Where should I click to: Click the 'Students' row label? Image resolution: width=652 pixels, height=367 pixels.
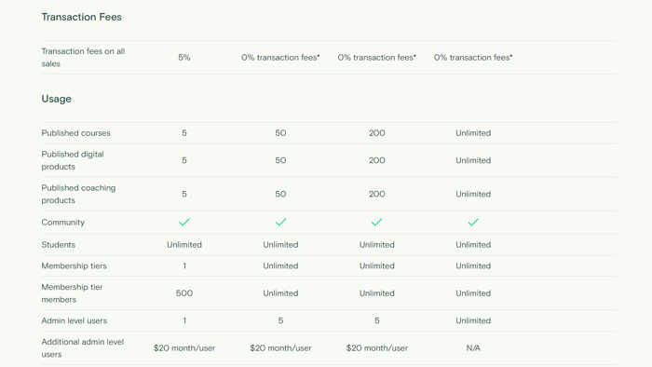58,245
